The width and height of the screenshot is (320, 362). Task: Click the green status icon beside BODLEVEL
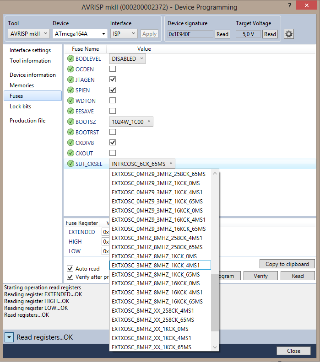pos(71,59)
